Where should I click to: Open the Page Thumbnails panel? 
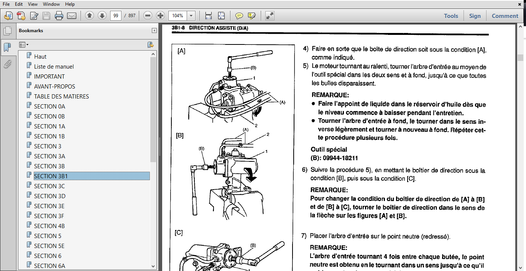(8, 30)
